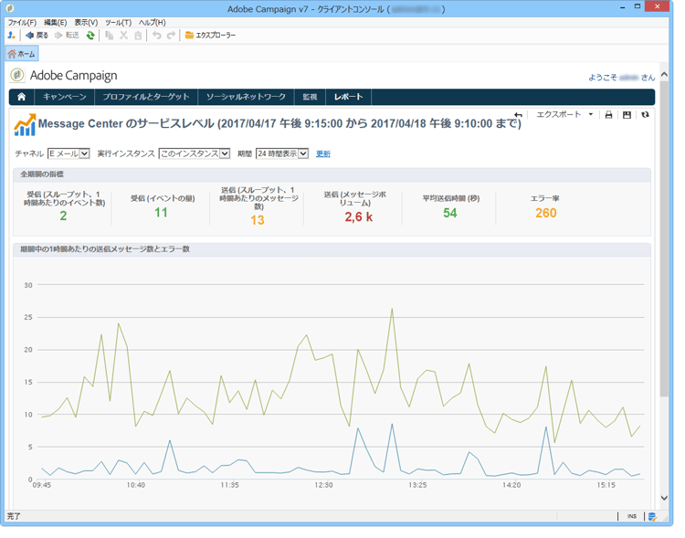Image resolution: width=685 pixels, height=538 pixels.
Task: Open the 表示(V) menu
Action: (88, 23)
